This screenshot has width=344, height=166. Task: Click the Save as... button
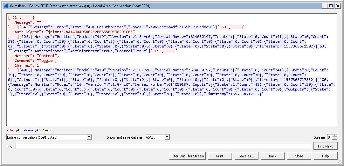tap(246, 156)
